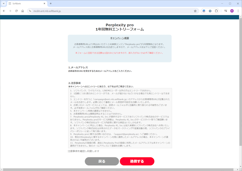The image size is (242, 171).
Task: Click the address bar URL
Action: click(47, 11)
